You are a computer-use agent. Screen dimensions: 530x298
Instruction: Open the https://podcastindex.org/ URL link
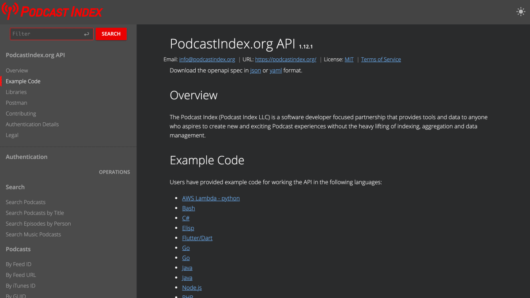[286, 60]
